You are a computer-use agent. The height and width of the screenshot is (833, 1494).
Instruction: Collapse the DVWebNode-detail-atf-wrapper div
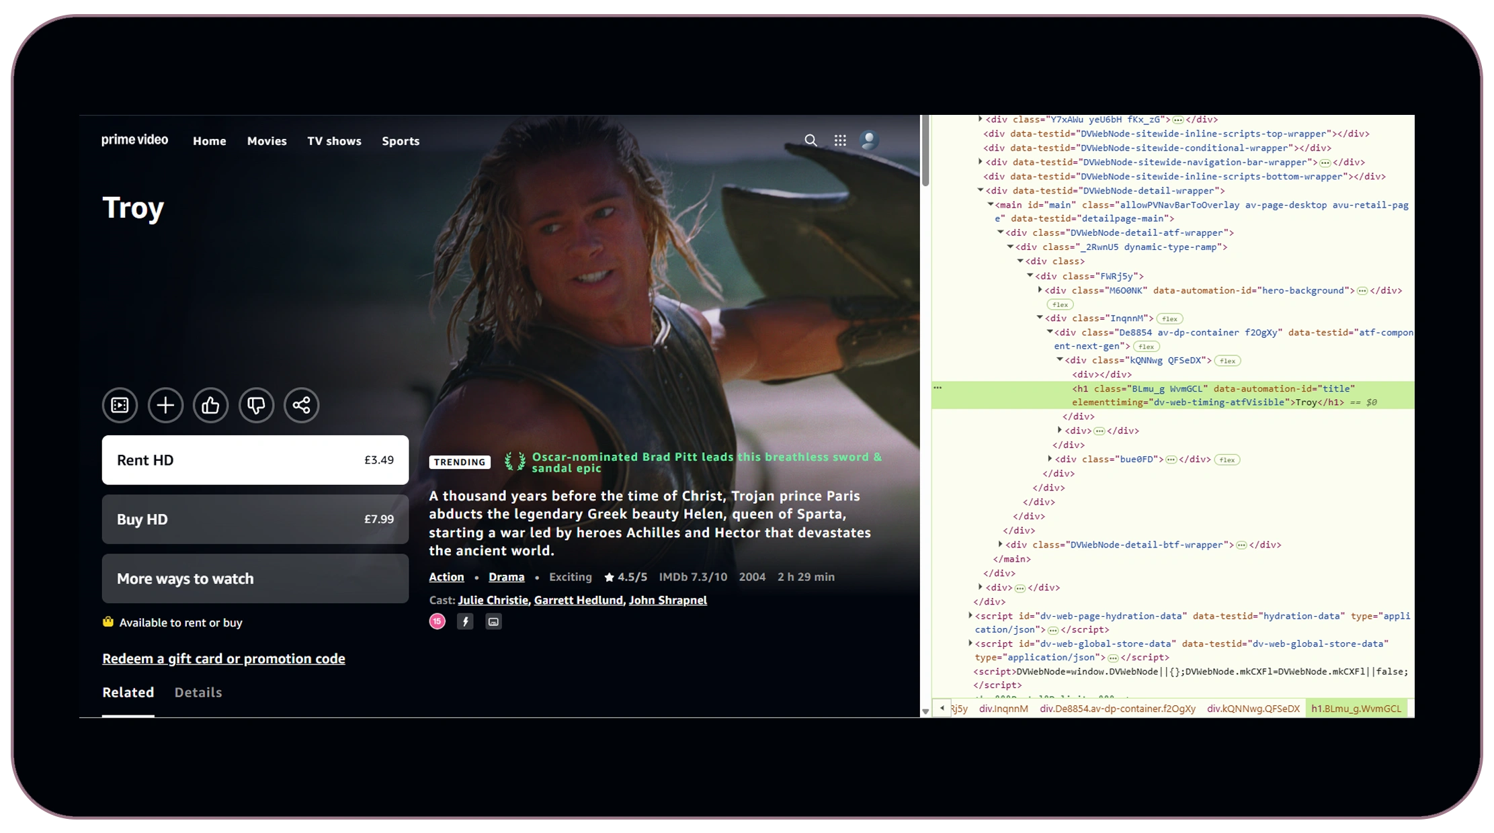[x=1001, y=232]
